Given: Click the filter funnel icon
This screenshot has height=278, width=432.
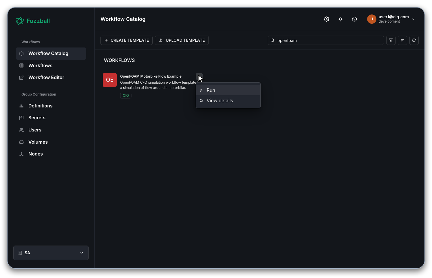Looking at the screenshot, I should click(x=391, y=40).
